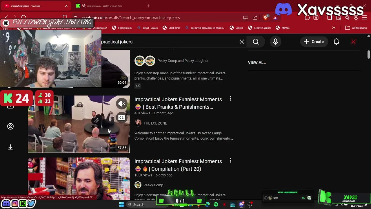Open the browser hamburger menu

pos(365,18)
